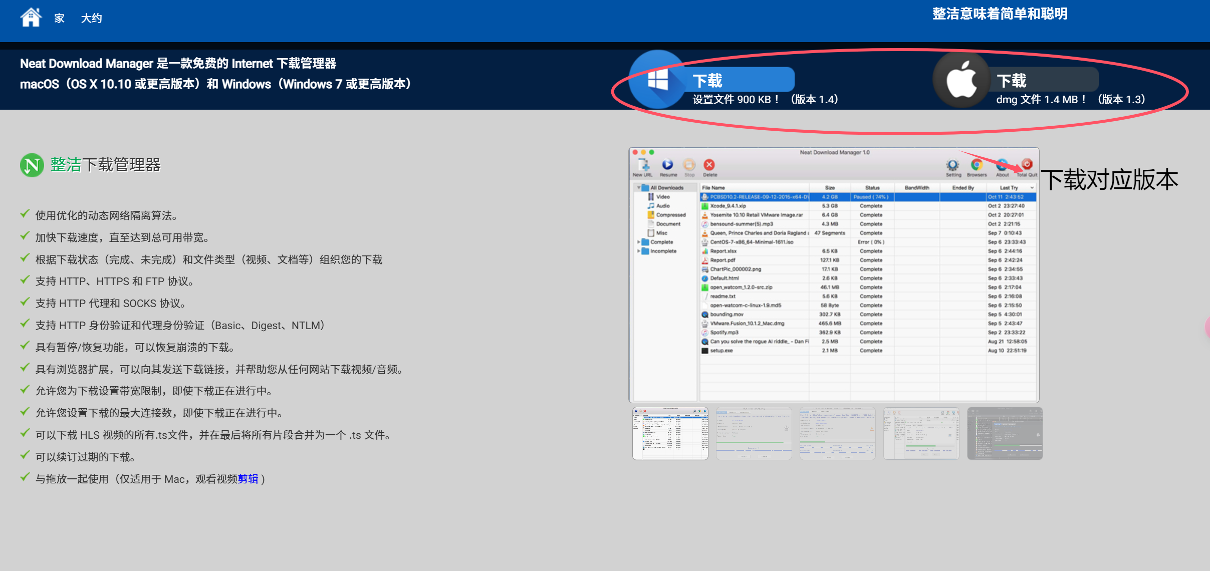The height and width of the screenshot is (571, 1210).
Task: Click the Browsers Chrome icon
Action: pyautogui.click(x=976, y=165)
